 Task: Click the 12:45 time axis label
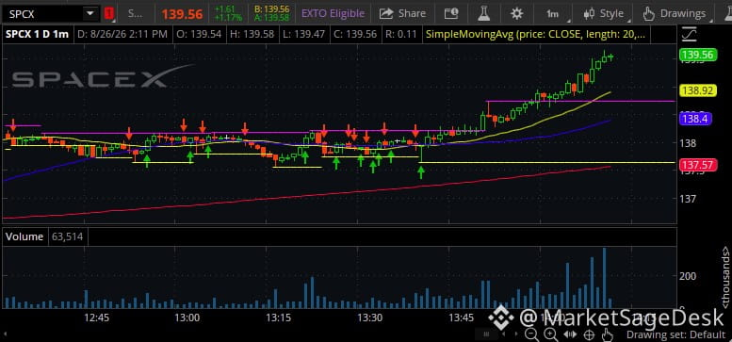[x=97, y=318]
